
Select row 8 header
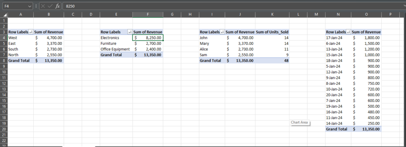point(4,61)
